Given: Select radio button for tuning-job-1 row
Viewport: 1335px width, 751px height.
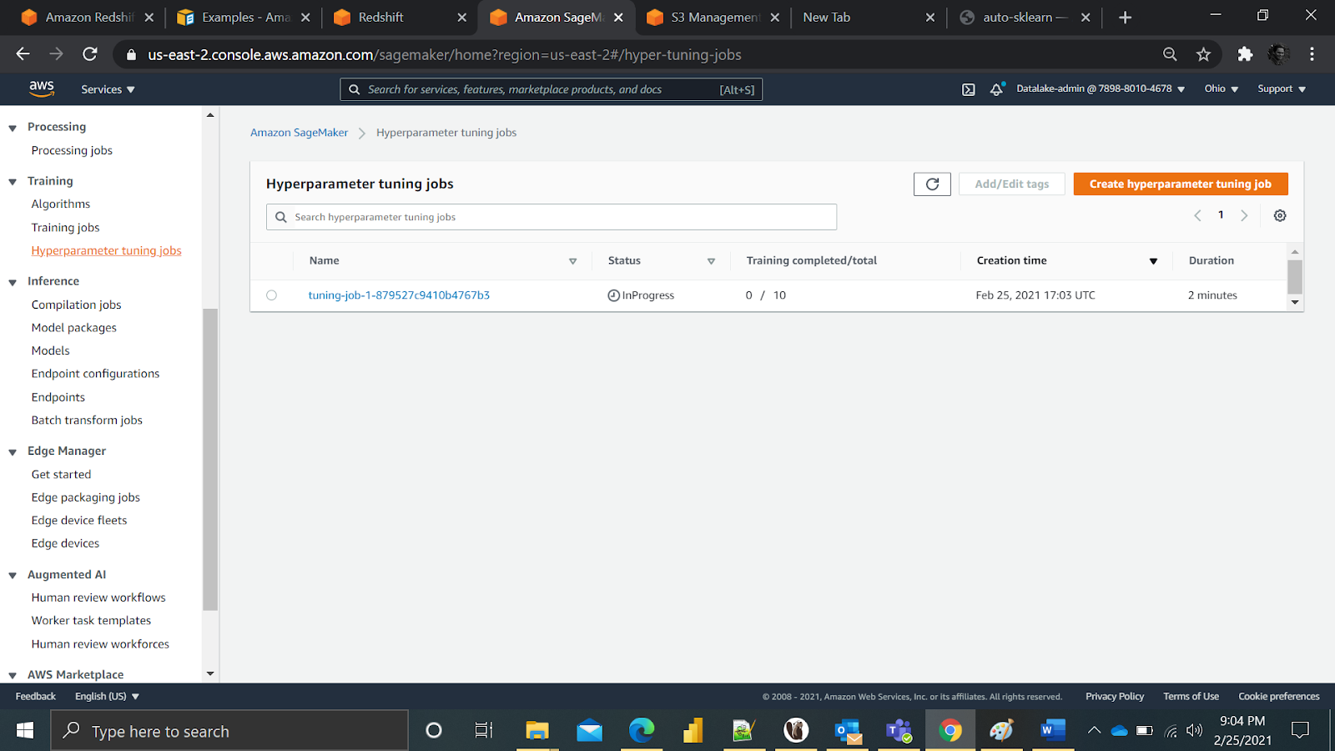Looking at the screenshot, I should 271,295.
